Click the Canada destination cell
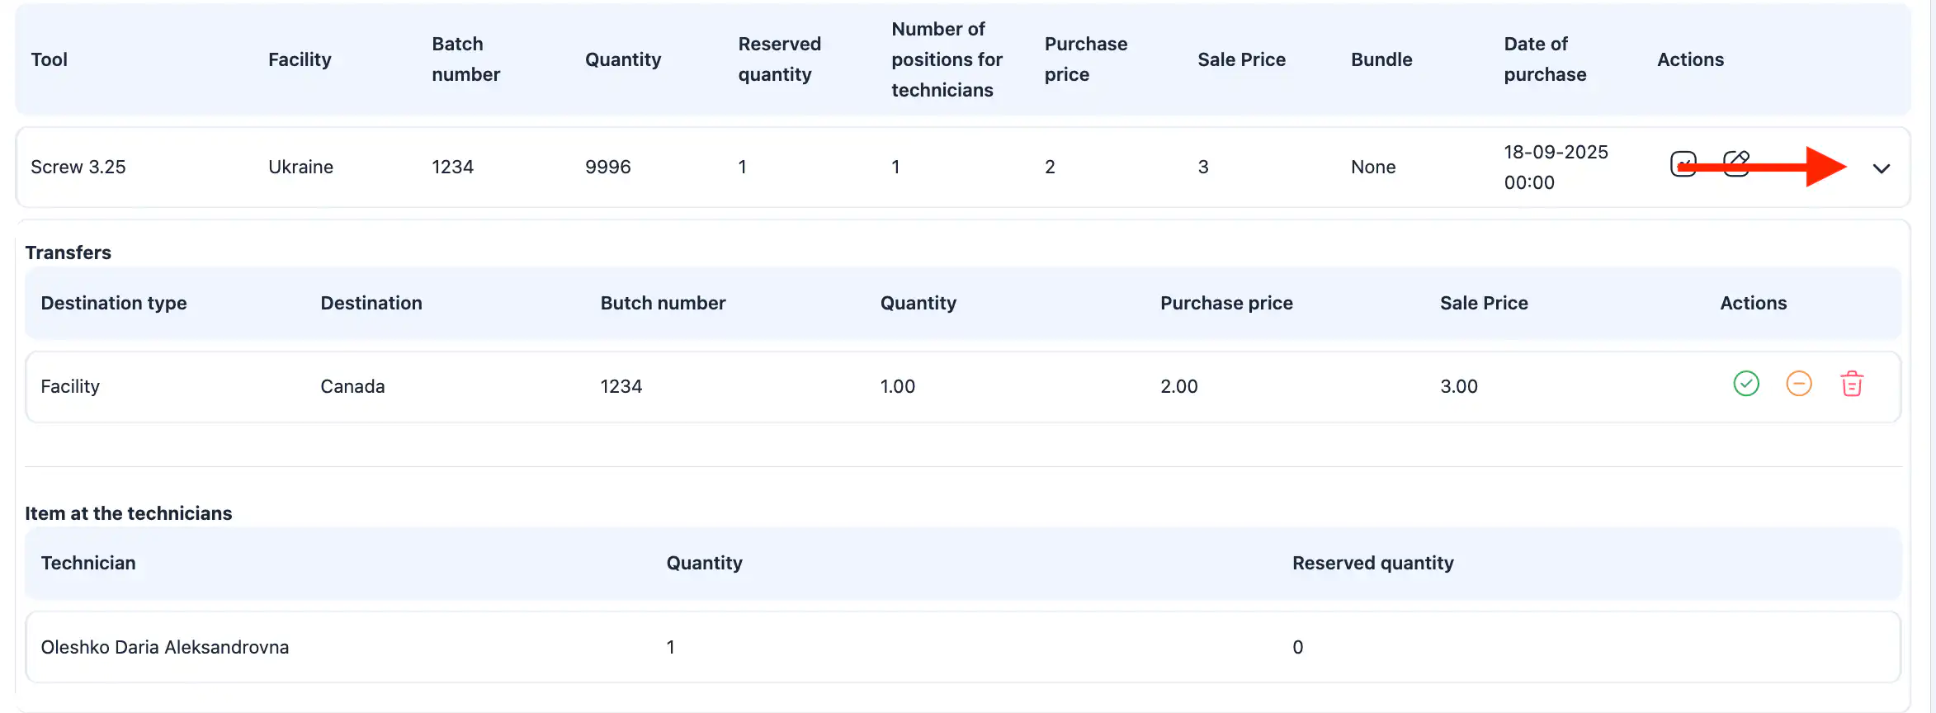This screenshot has width=1936, height=713. pos(352,386)
